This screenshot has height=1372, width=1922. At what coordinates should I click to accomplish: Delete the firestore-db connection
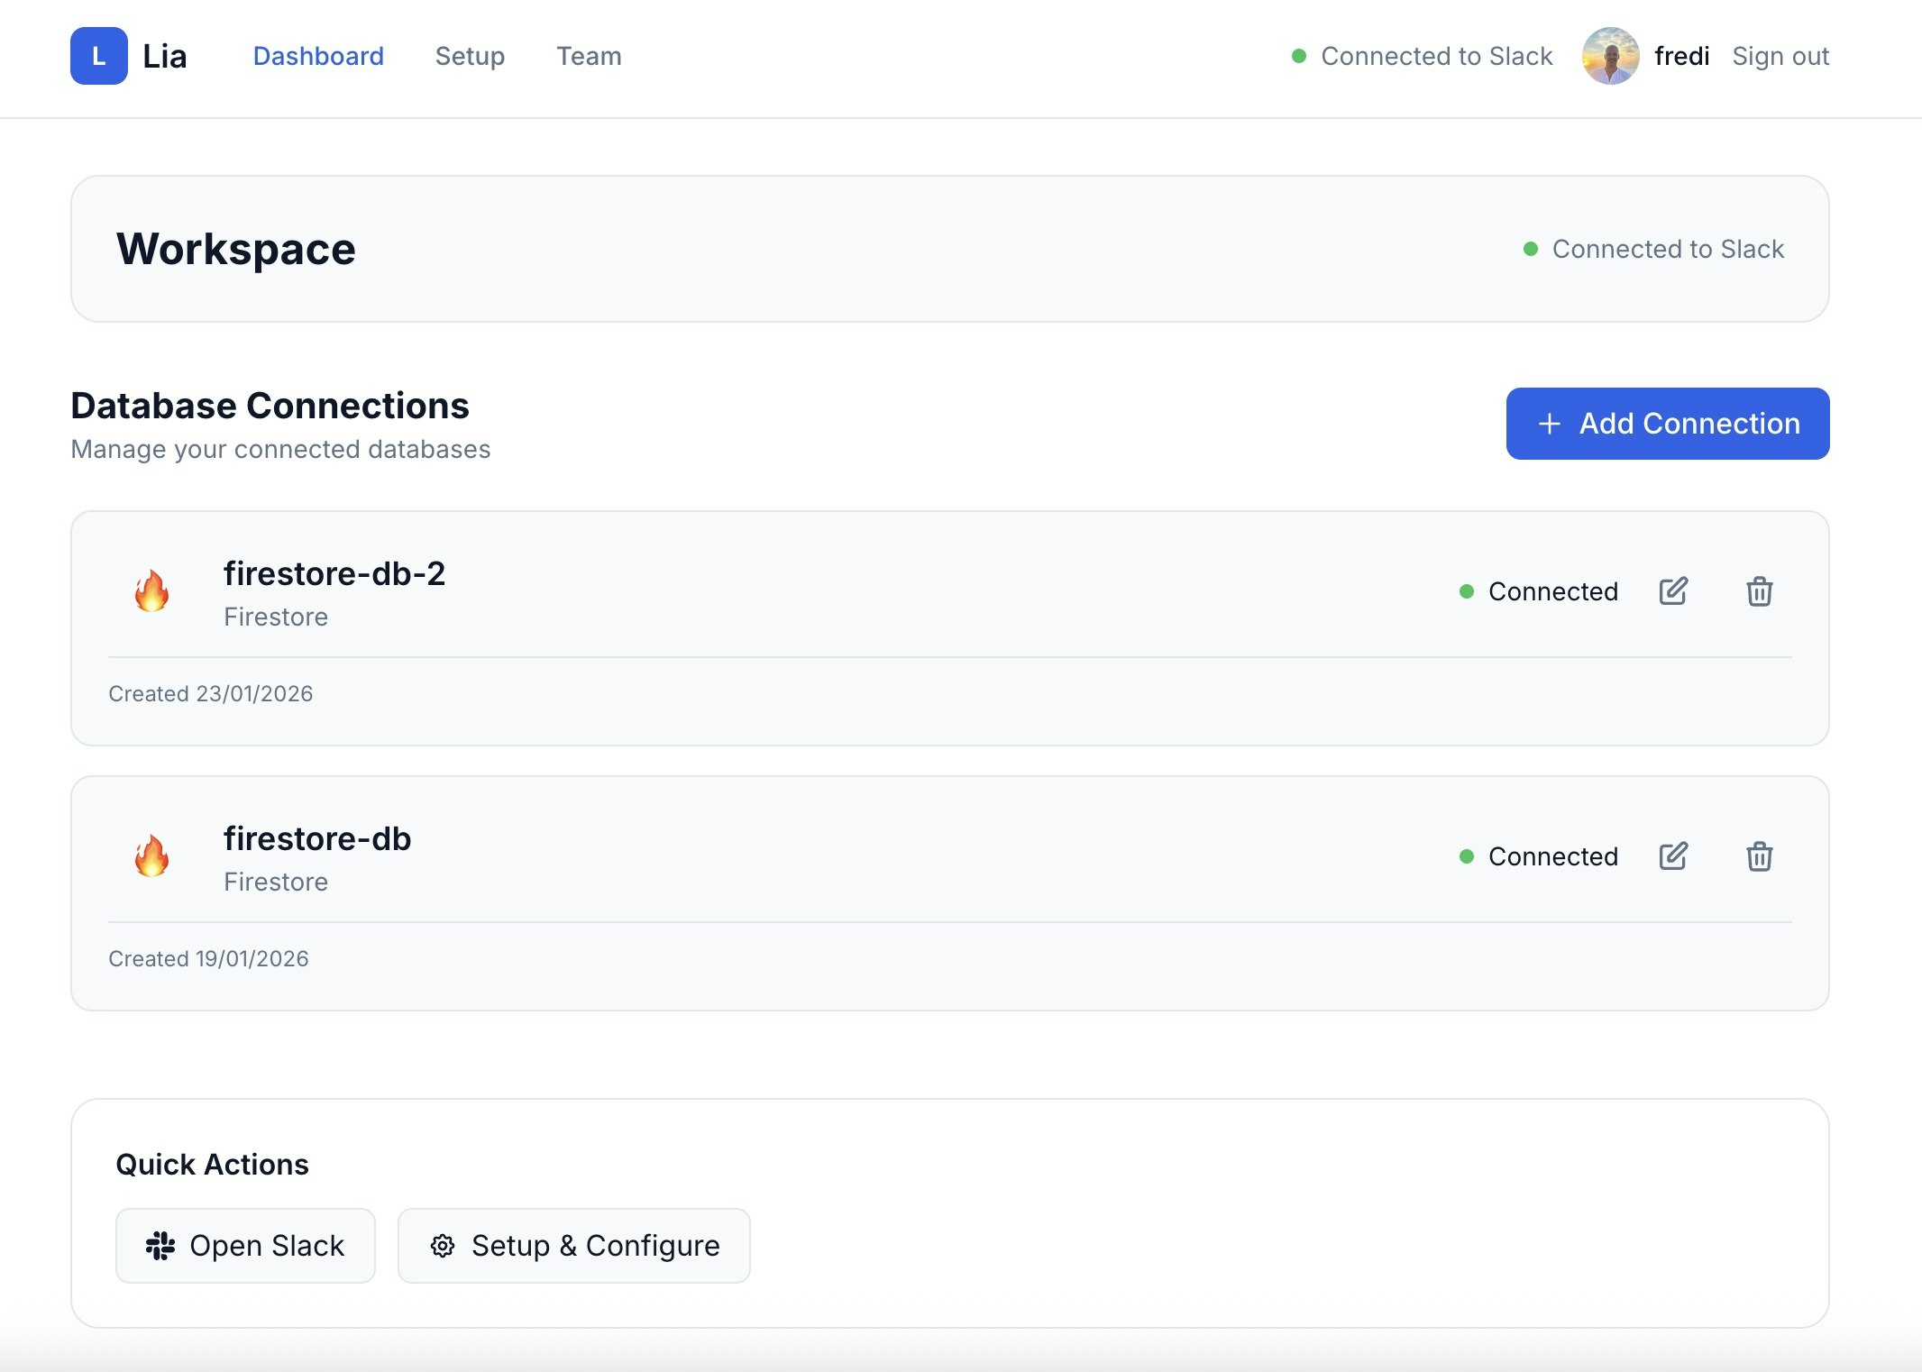coord(1759,856)
